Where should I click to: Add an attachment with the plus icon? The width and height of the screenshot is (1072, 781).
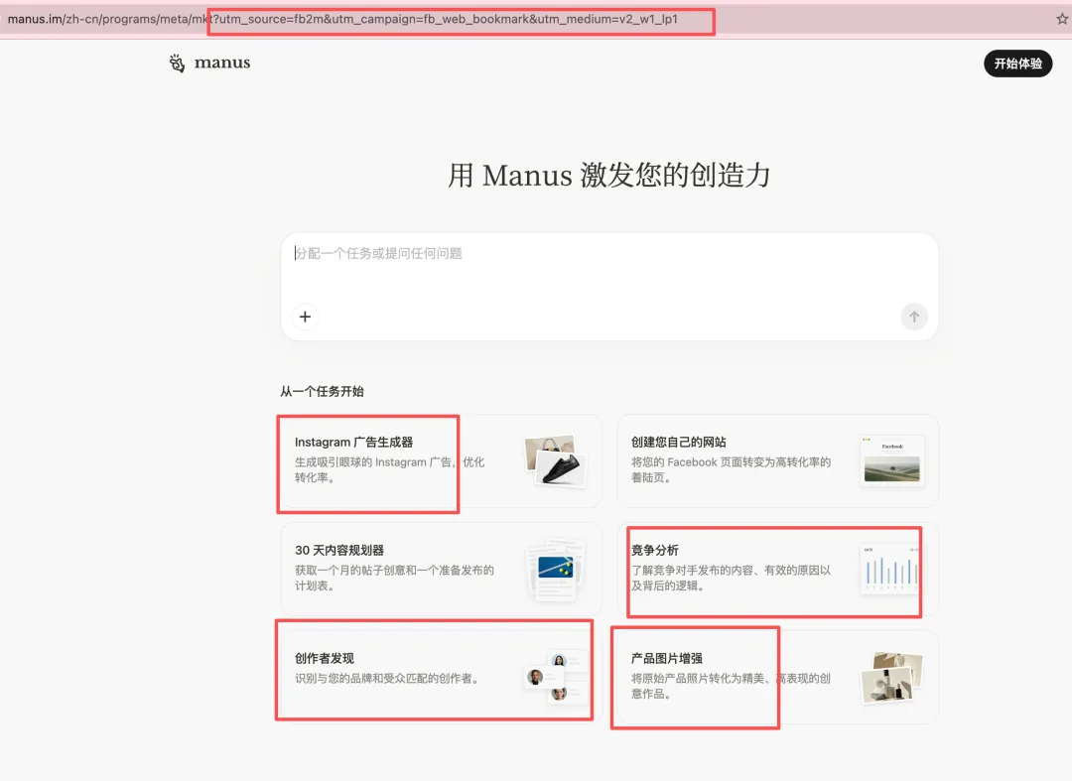pos(305,317)
